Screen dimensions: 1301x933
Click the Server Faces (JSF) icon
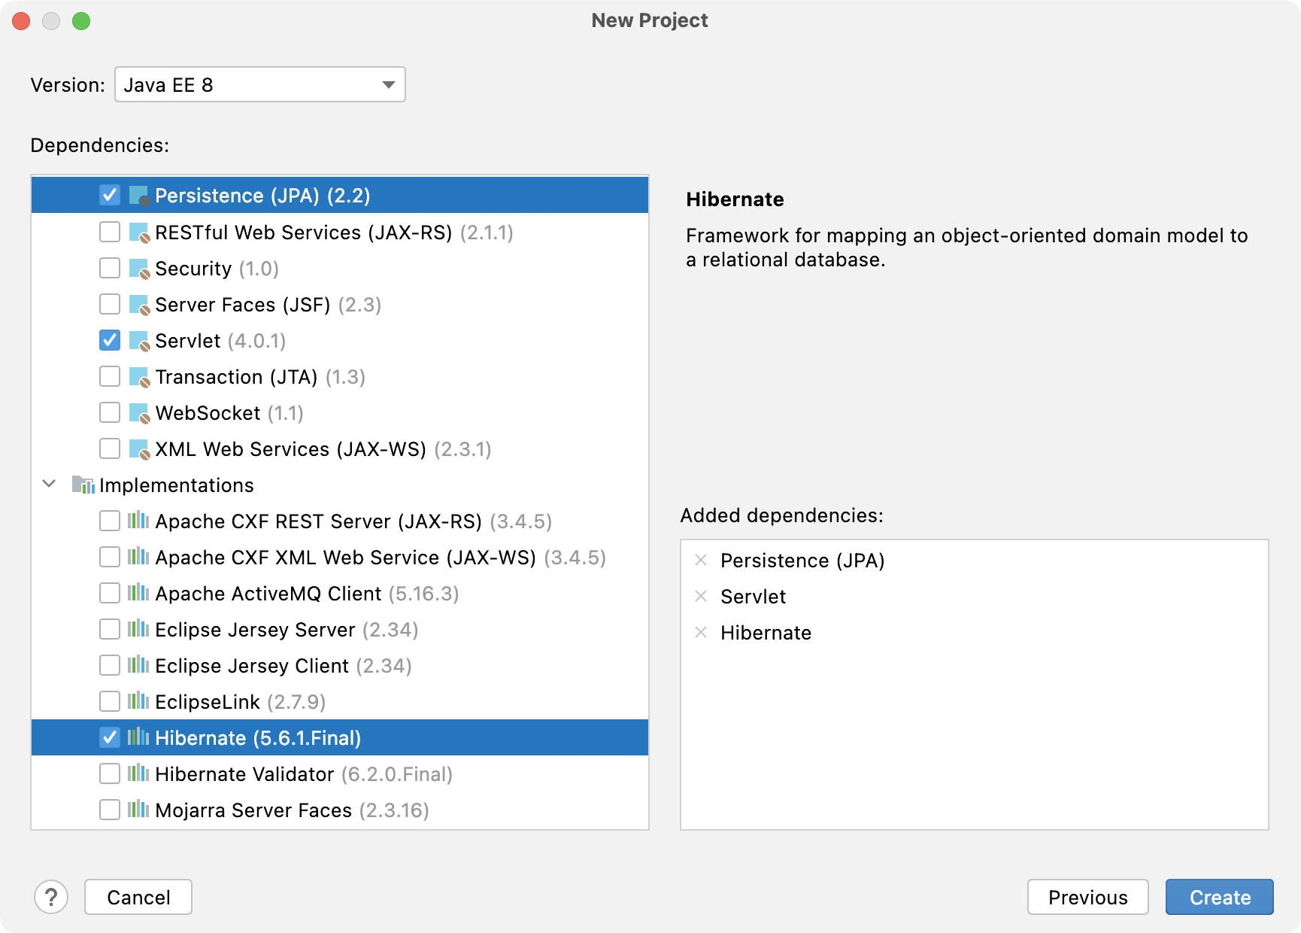139,305
